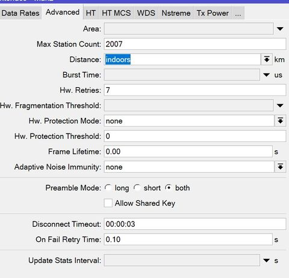Edit the Hw. Protection Threshold field

[195, 136]
